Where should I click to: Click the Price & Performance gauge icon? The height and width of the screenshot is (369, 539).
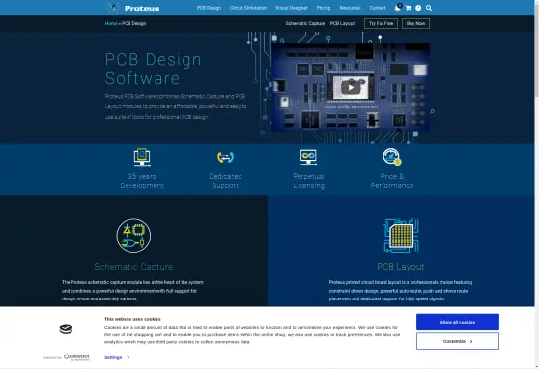click(392, 156)
